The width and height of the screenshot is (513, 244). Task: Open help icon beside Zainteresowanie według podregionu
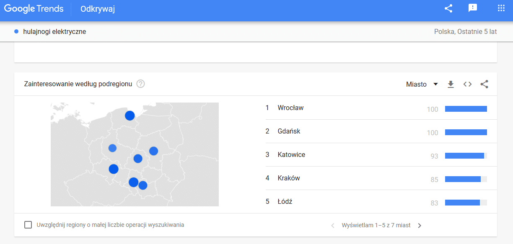(141, 84)
